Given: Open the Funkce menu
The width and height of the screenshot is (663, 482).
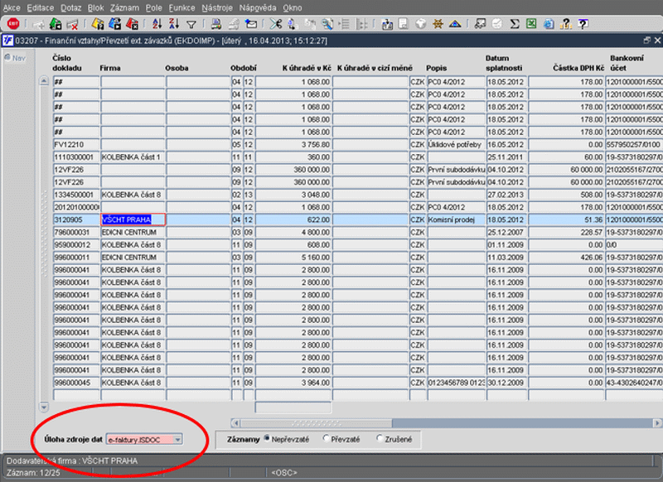Looking at the screenshot, I should pos(181,7).
